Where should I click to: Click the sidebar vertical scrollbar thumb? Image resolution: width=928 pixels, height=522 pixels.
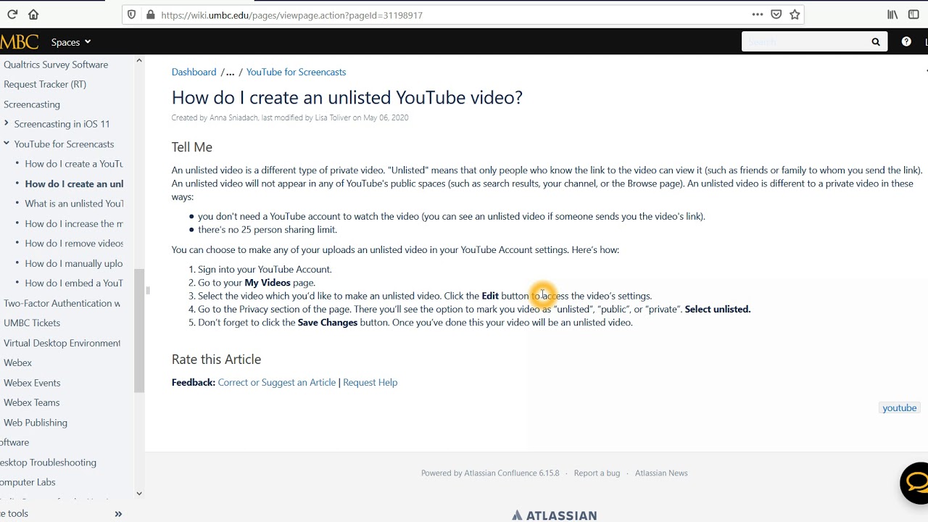[139, 330]
